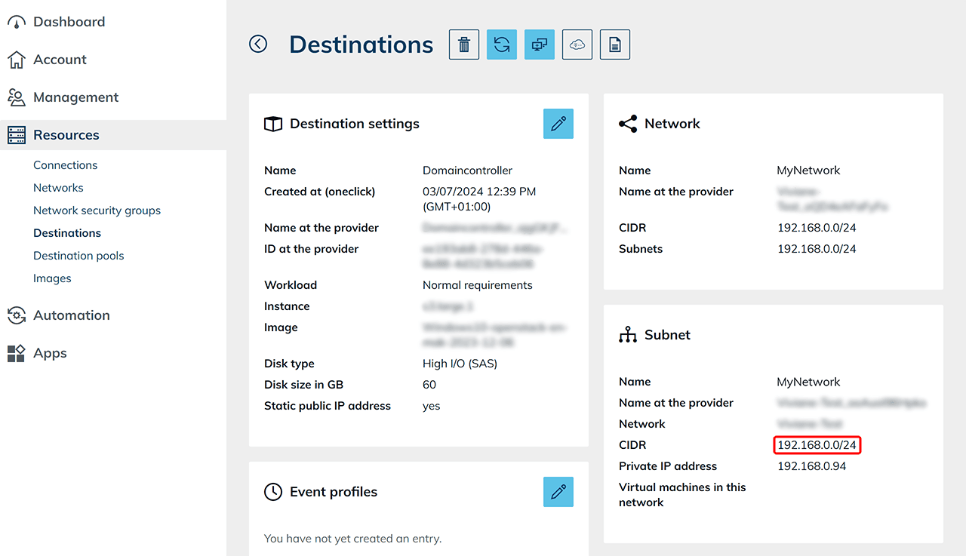Click the blue monitors icon button

pyautogui.click(x=540, y=45)
